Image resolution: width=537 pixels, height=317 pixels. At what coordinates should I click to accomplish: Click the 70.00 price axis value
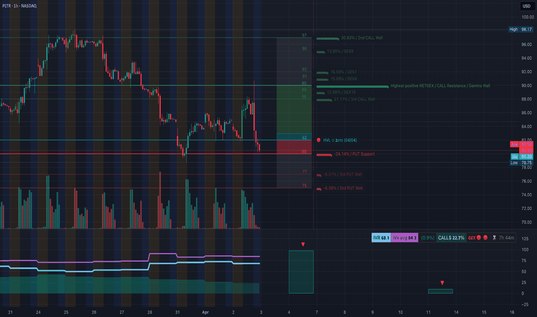[x=527, y=222]
